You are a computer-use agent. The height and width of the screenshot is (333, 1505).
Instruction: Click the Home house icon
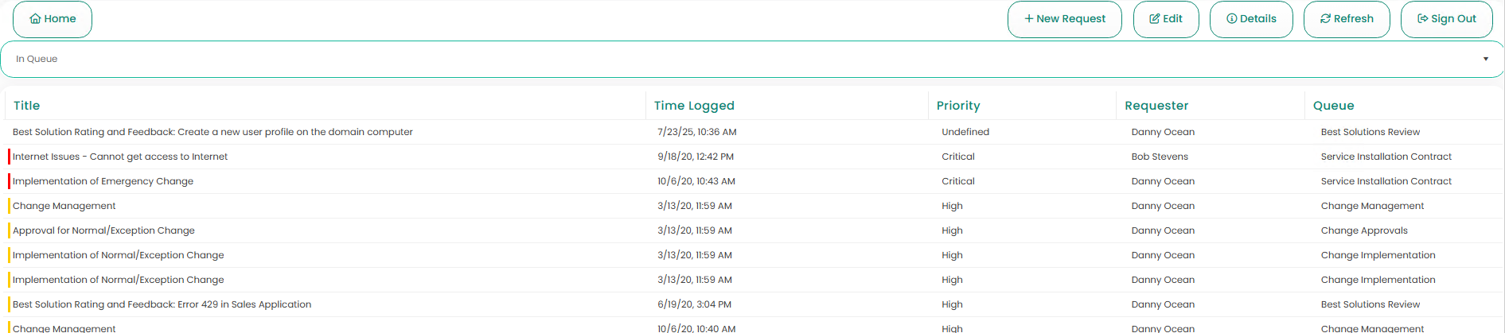(35, 19)
